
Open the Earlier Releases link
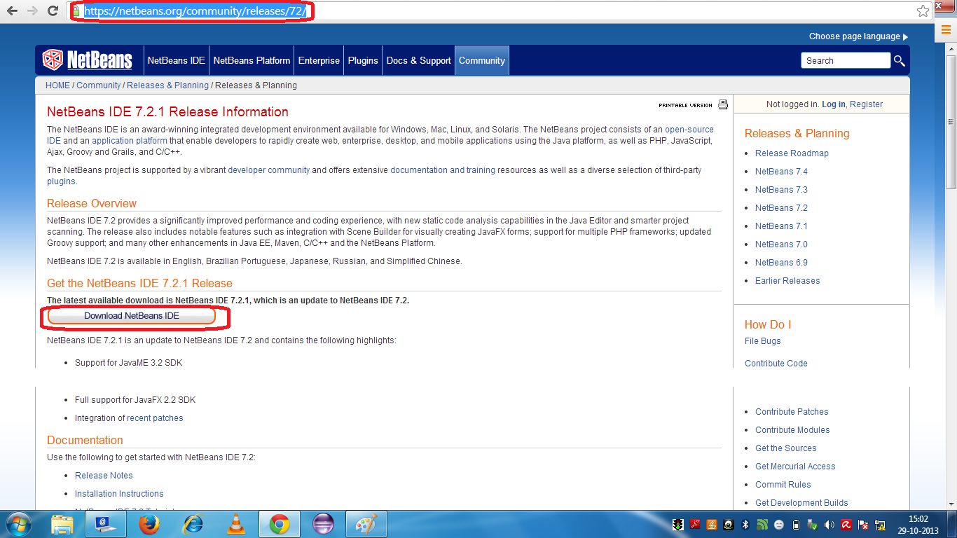click(x=787, y=281)
